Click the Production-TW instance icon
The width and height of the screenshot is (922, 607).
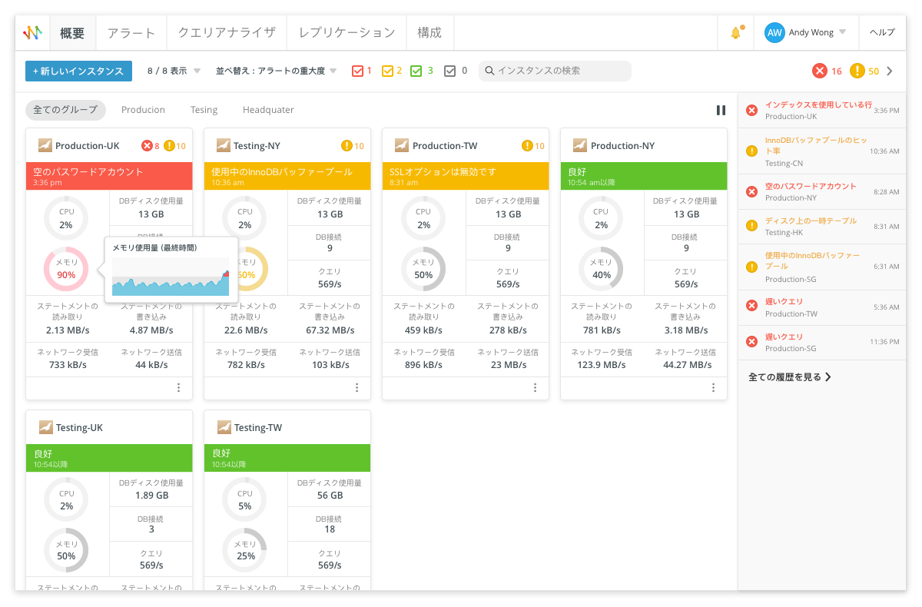402,145
